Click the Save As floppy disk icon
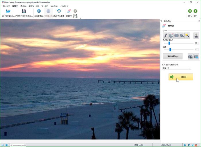 tap(24, 11)
